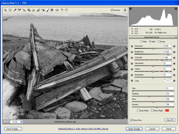Decrease Clarity with minus button
The image size is (179, 134).
point(132,69)
